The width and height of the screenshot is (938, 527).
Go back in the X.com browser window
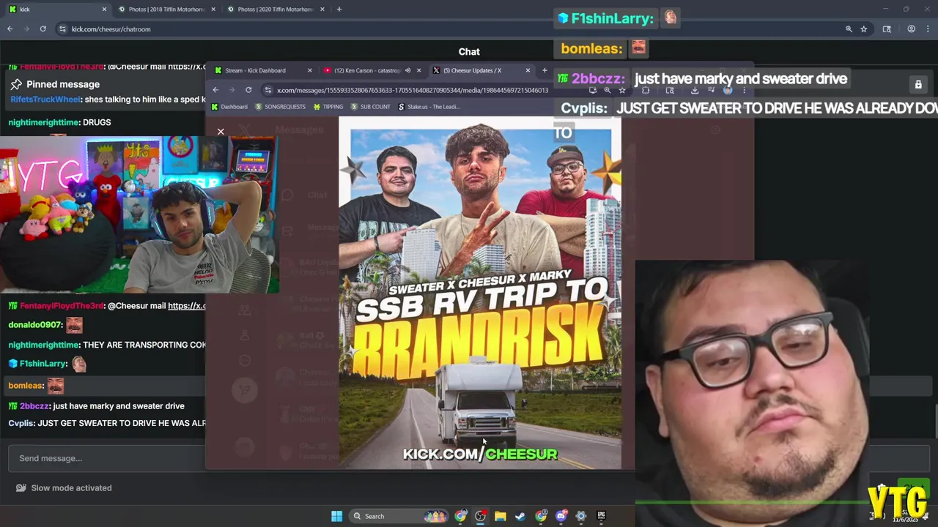point(215,90)
